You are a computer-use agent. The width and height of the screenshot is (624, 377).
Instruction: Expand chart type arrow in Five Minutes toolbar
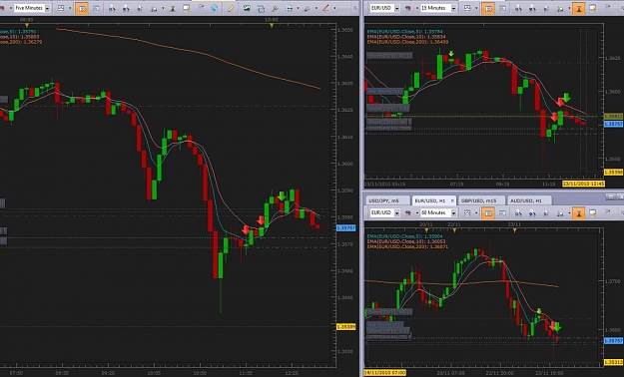pos(70,8)
